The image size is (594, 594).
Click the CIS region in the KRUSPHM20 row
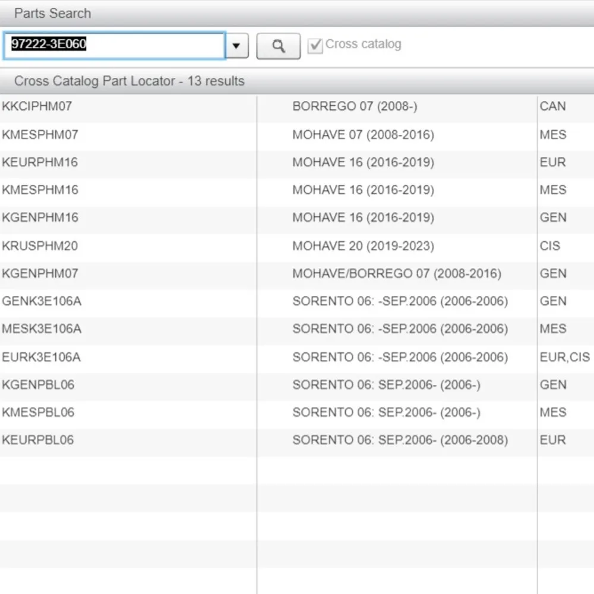[549, 246]
